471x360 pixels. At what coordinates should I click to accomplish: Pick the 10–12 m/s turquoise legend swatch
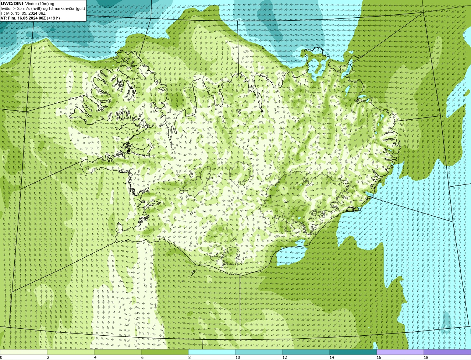coord(259,352)
